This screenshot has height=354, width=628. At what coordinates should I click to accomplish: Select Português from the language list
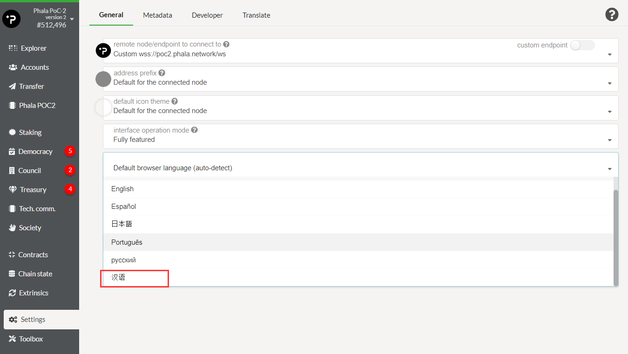click(x=358, y=242)
